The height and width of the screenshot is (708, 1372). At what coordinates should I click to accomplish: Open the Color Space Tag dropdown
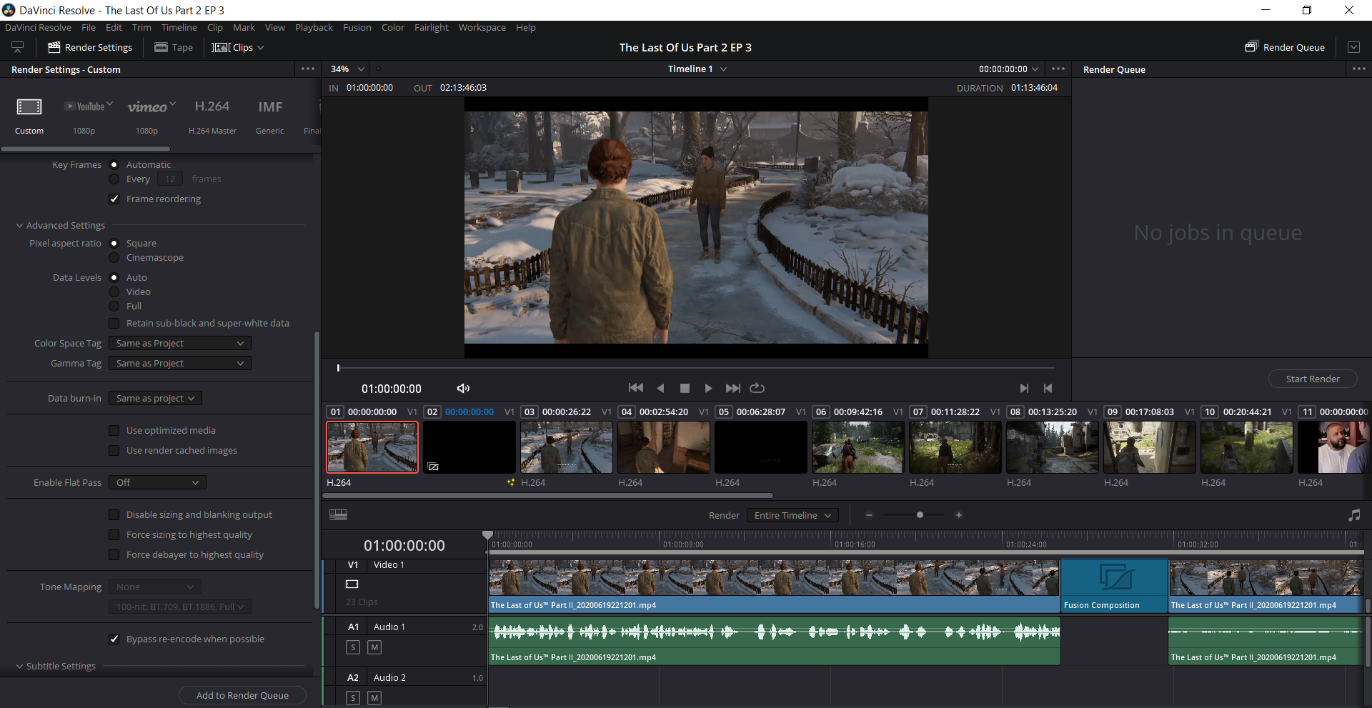pyautogui.click(x=180, y=344)
